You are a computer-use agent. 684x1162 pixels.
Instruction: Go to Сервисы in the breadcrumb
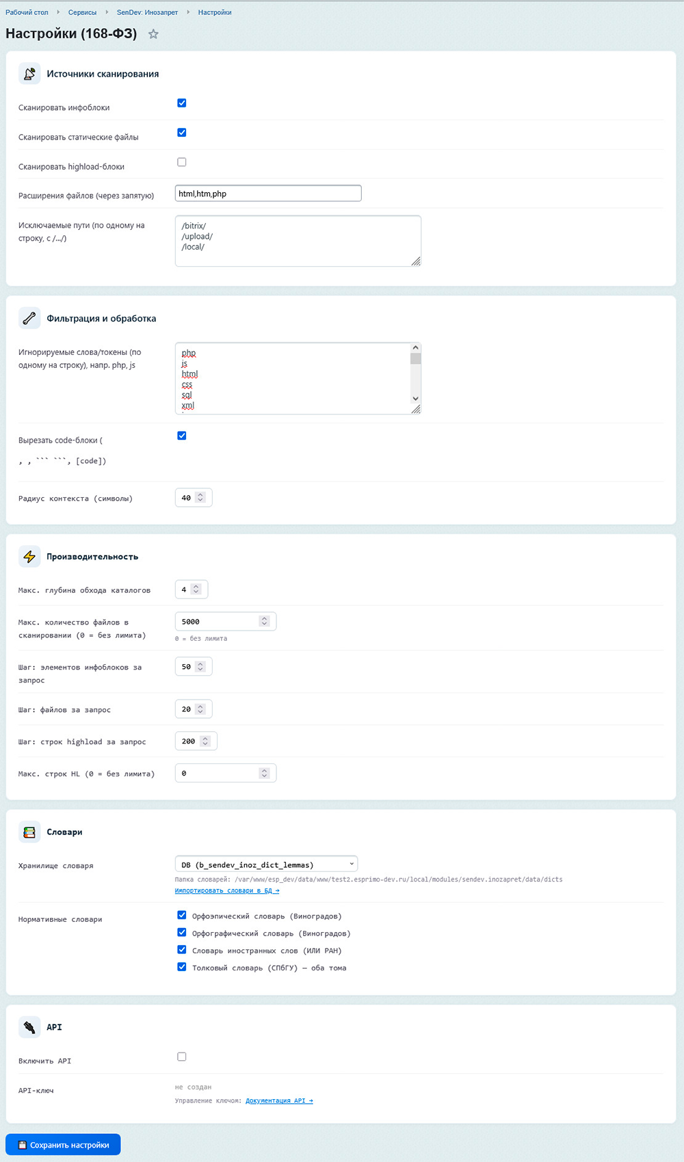coord(82,12)
